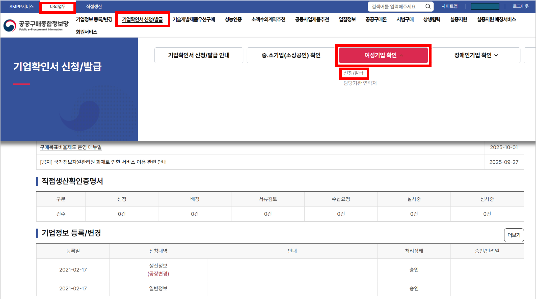This screenshot has width=536, height=299.
Task: Click the 더보기 button
Action: point(514,235)
